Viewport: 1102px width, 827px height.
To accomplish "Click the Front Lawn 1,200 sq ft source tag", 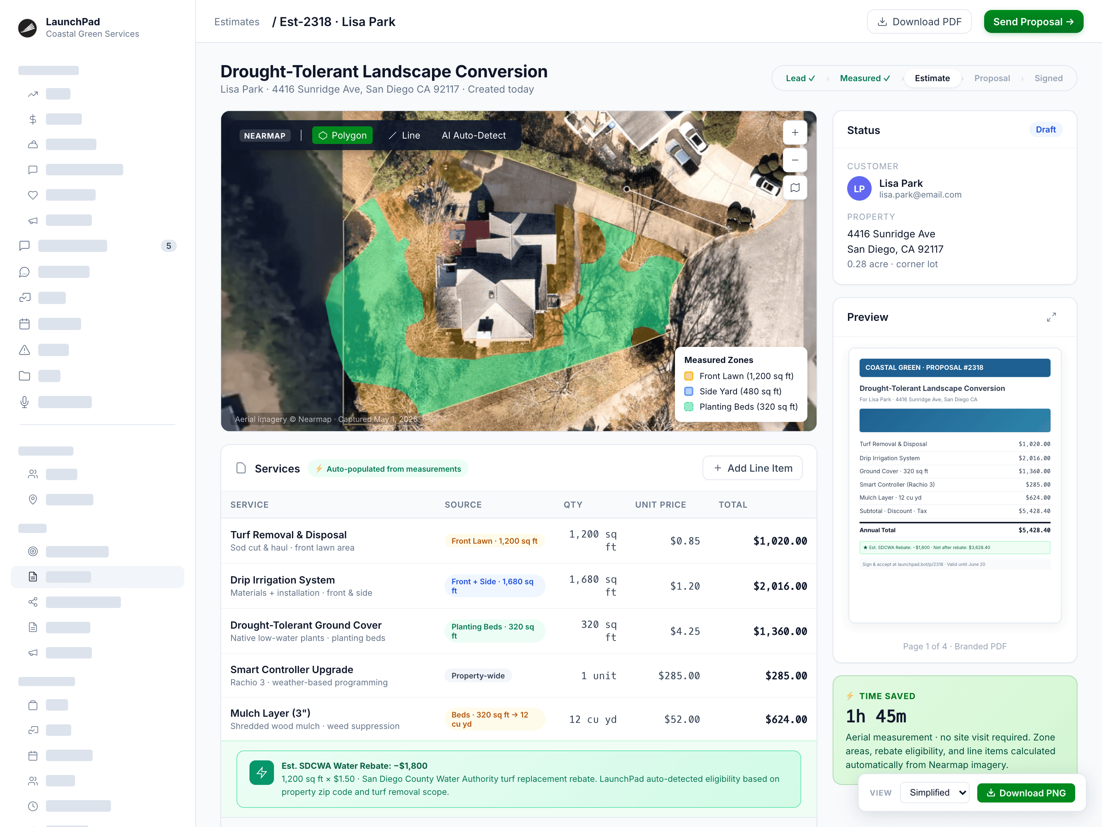I will (494, 541).
